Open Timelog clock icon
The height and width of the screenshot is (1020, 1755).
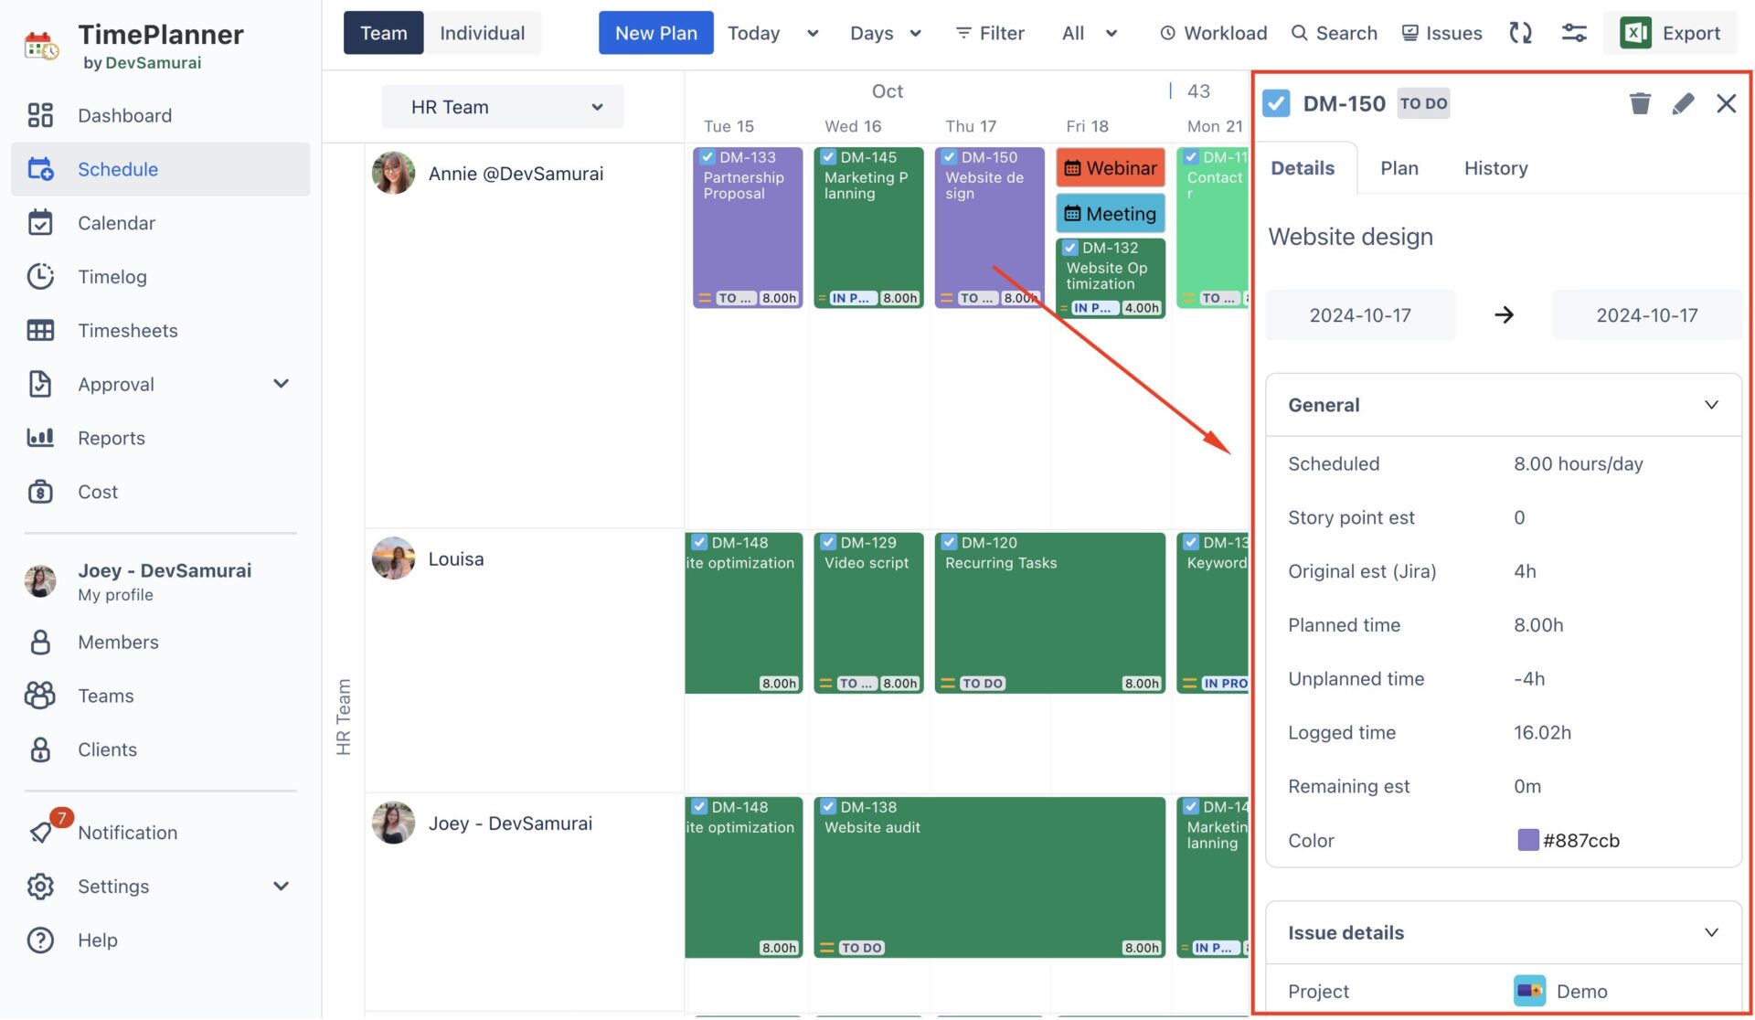click(x=40, y=276)
